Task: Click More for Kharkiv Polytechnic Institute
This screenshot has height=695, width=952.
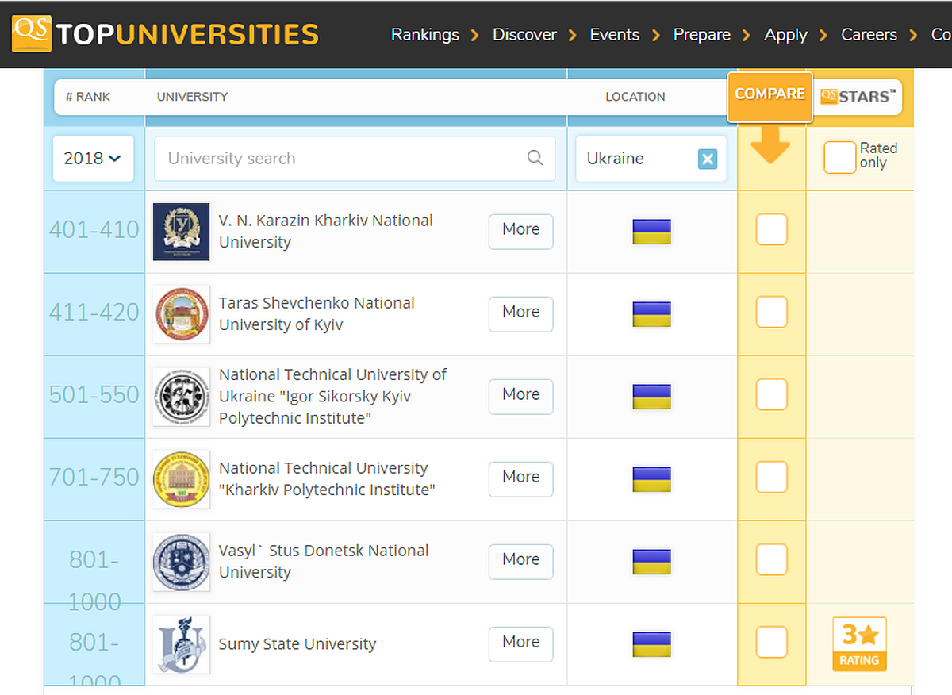Action: point(521,479)
